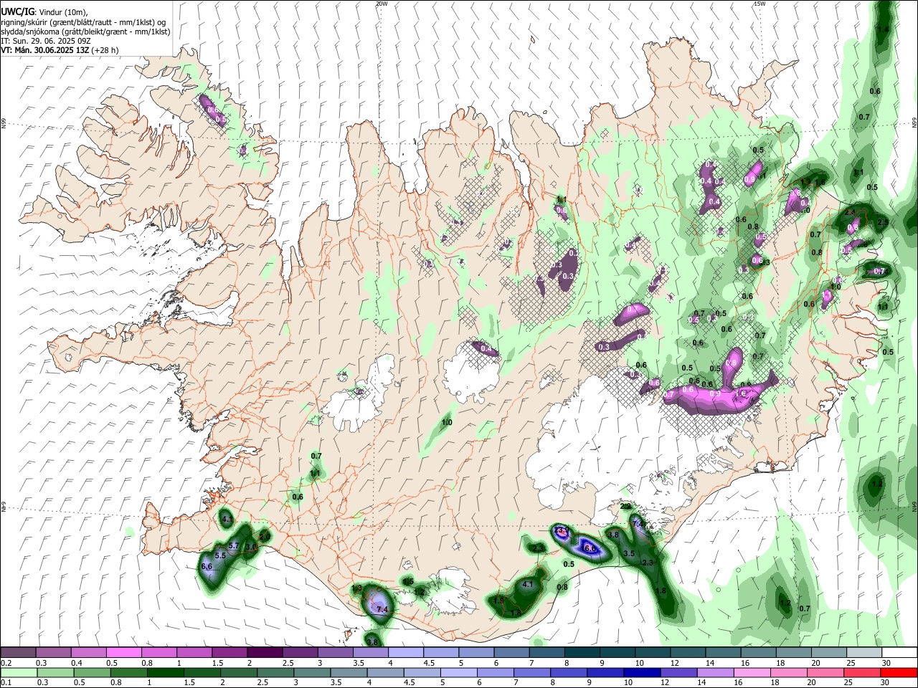Select the bright pink snow swatch between 0.5 and 0.8
This screenshot has width=918, height=688.
(x=123, y=653)
